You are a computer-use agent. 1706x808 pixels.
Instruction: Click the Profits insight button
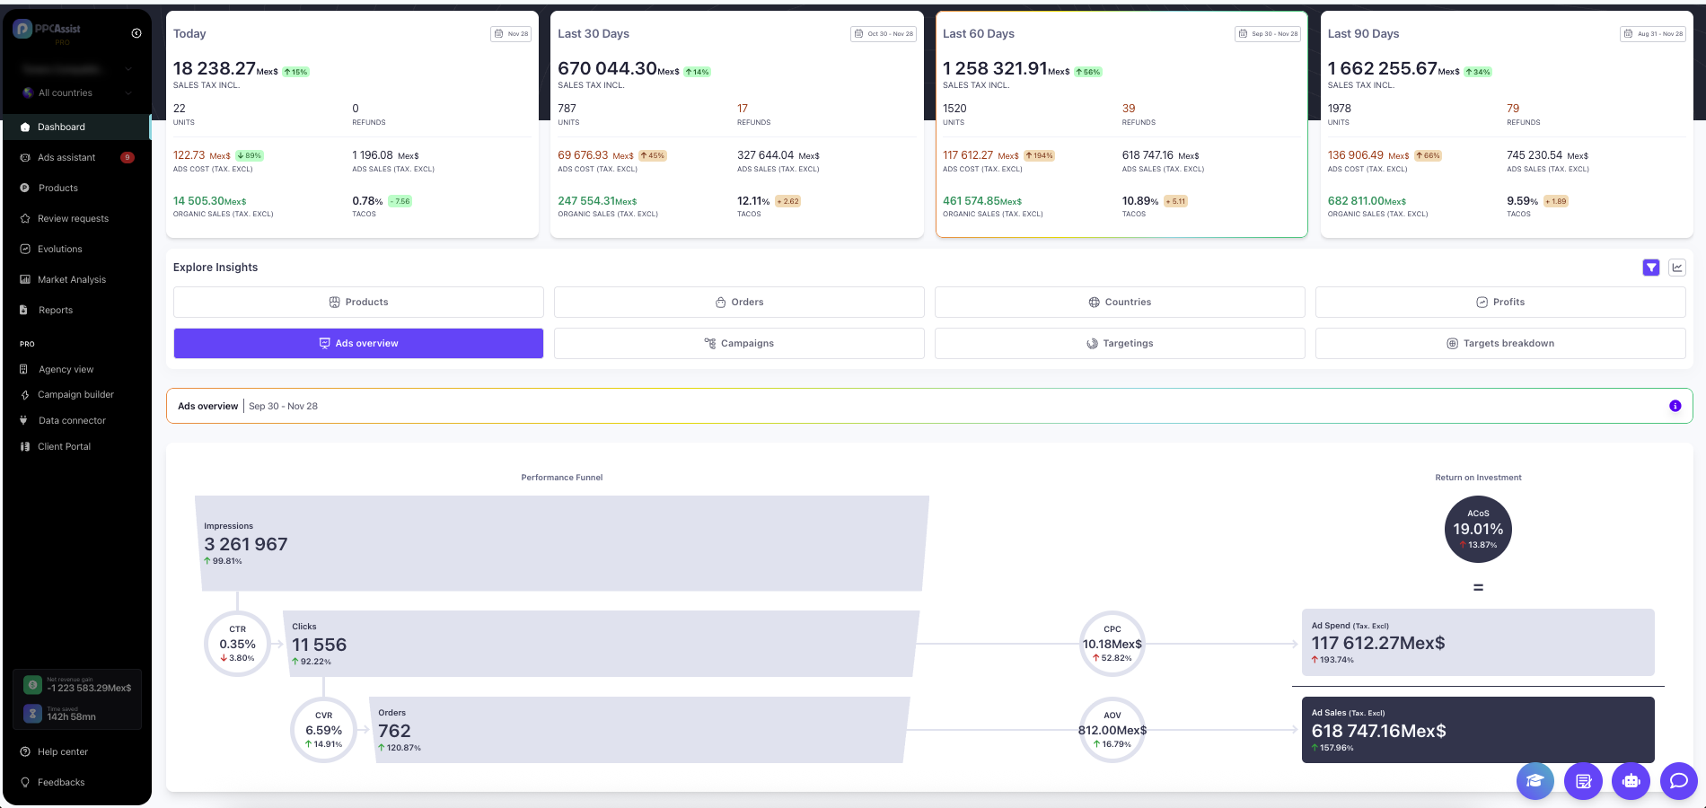click(x=1500, y=303)
